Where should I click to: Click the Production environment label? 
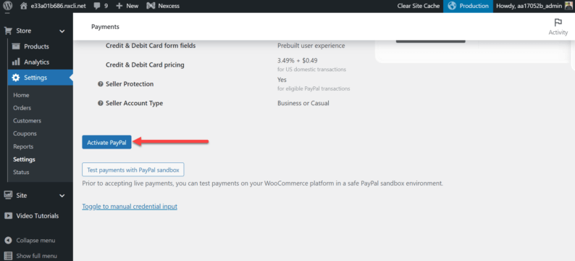(474, 6)
